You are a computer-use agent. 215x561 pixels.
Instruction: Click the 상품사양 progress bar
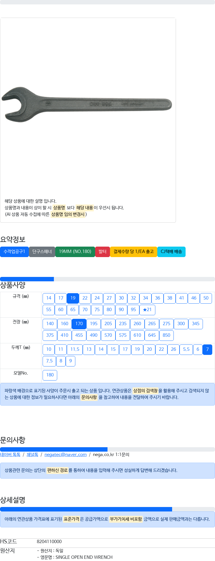click(x=107, y=279)
